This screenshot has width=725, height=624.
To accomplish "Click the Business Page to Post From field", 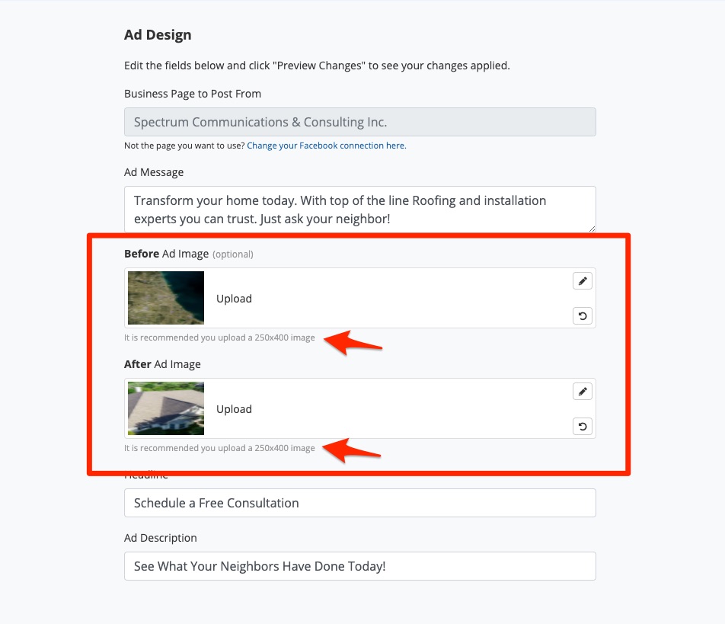I will pos(359,122).
